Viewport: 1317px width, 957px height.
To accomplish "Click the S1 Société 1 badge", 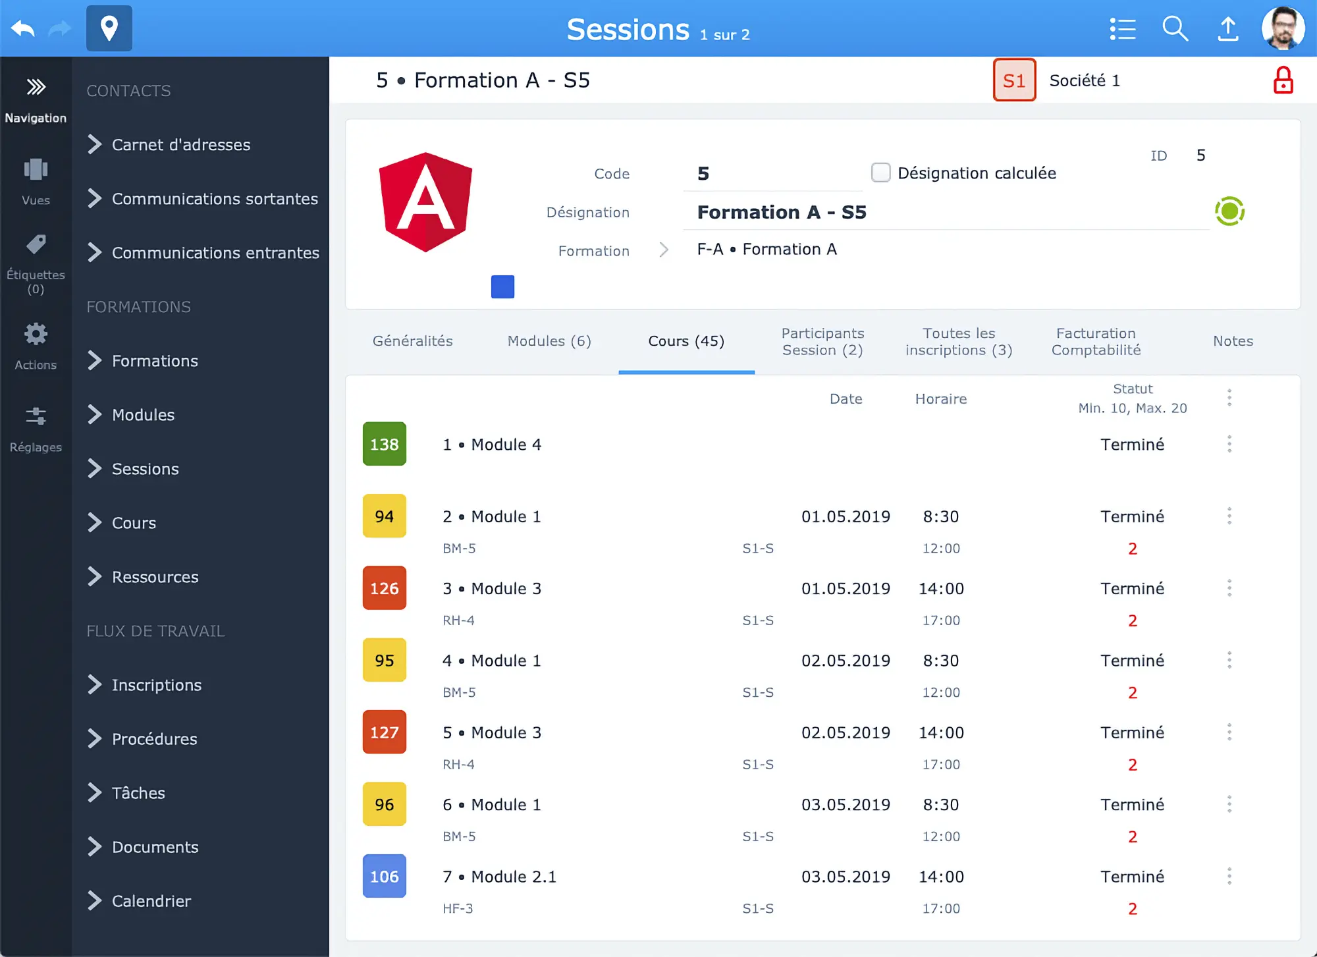I will 1014,80.
